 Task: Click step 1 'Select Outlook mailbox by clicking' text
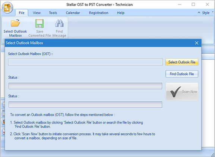[x=76, y=125]
